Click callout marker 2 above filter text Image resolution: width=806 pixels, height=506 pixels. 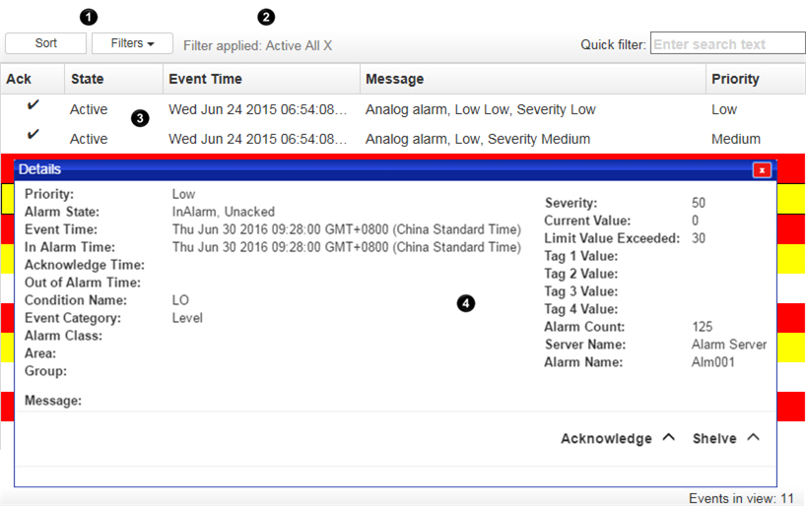tap(266, 17)
